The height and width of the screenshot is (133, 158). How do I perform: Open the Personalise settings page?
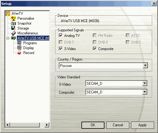(26, 18)
